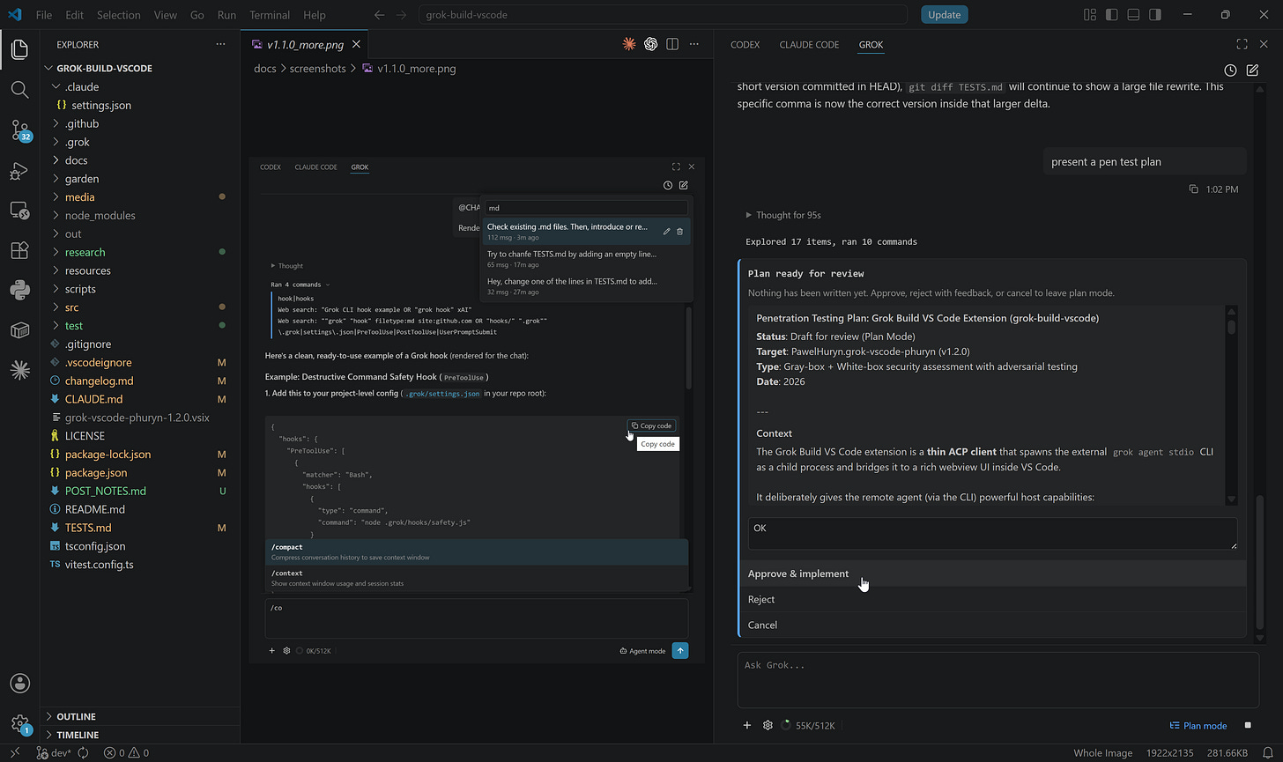Open the cube-shaped activity bar view
Screen dimensions: 1283x762
[19, 330]
